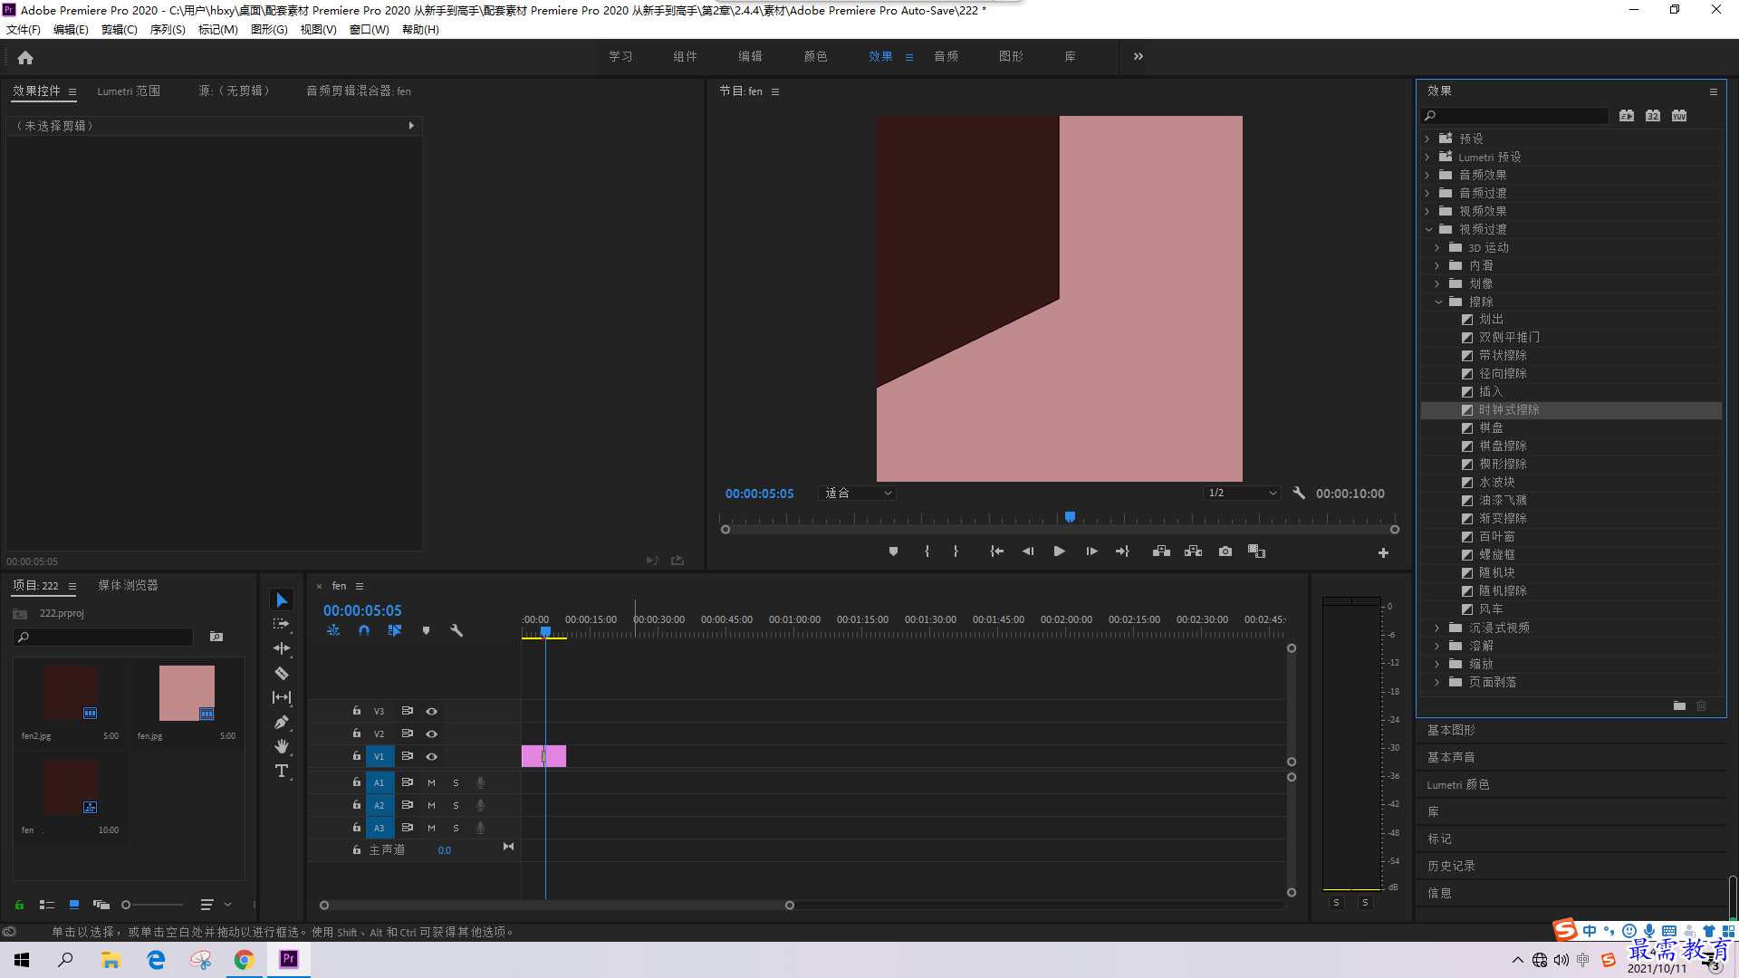Screen dimensions: 1739x978
Task: Select the Ripple Edit tool
Action: pos(282,648)
